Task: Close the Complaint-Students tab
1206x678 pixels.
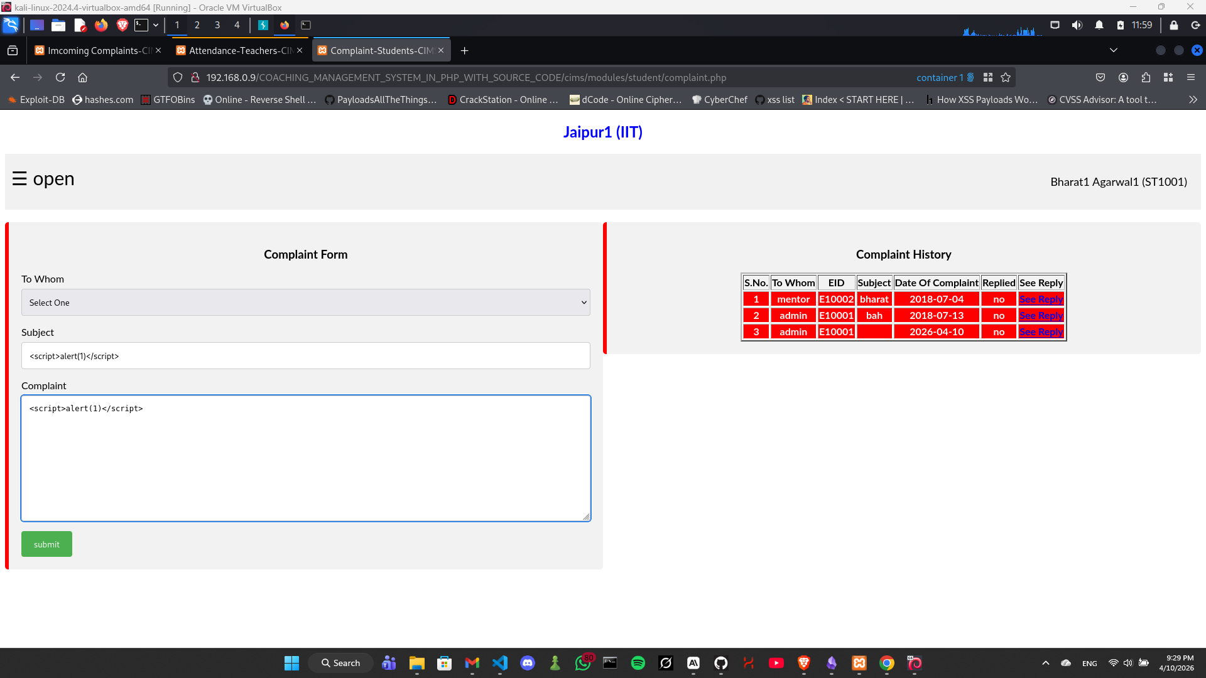Action: tap(441, 50)
